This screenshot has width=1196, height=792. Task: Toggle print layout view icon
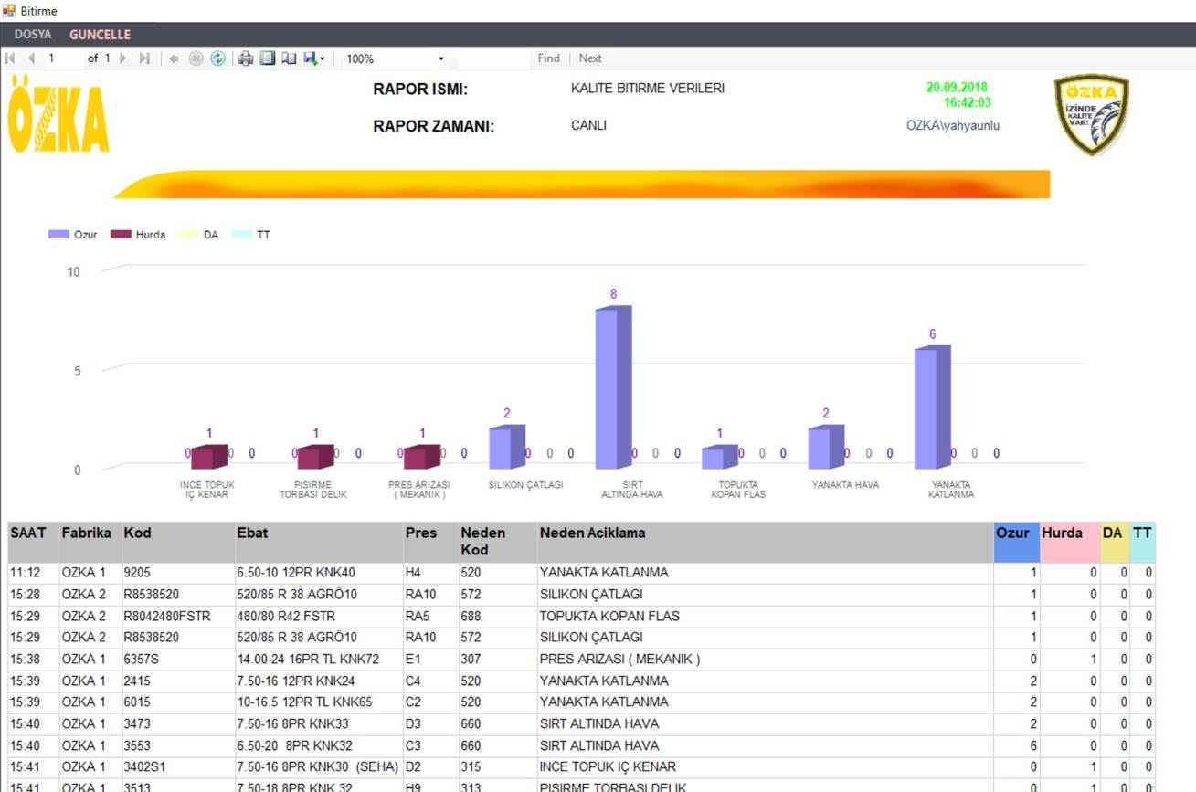tap(268, 58)
